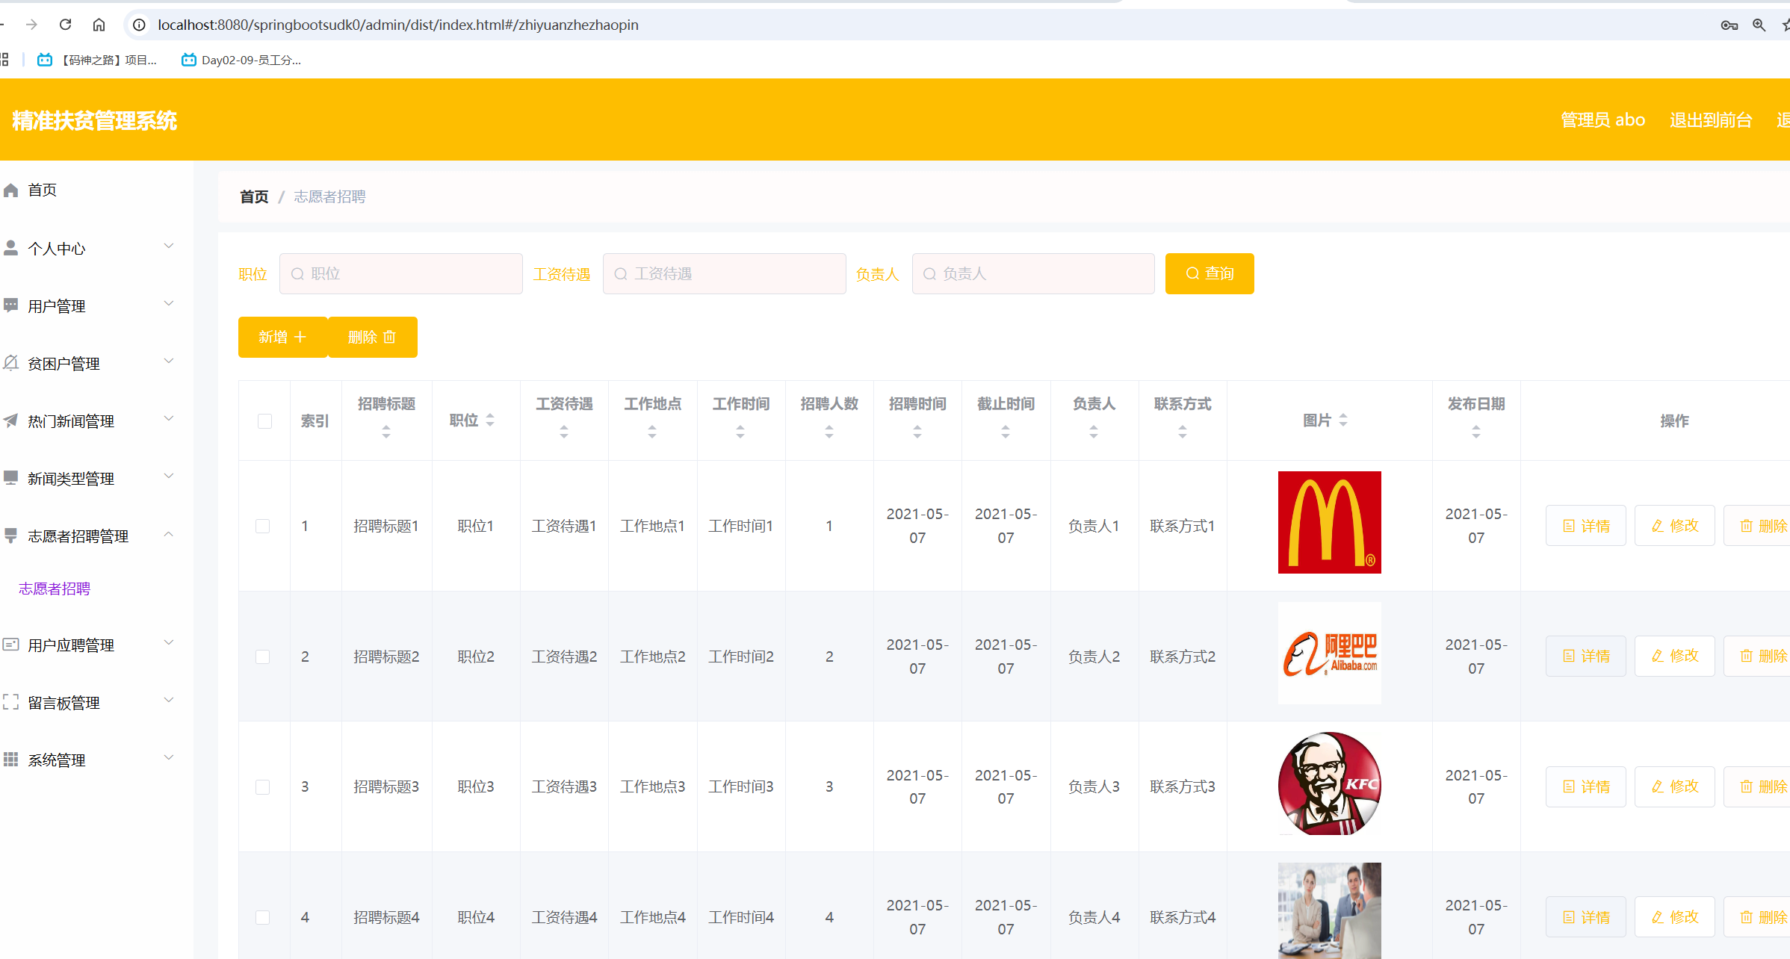The width and height of the screenshot is (1790, 959).
Task: Click the browser home icon
Action: (x=99, y=25)
